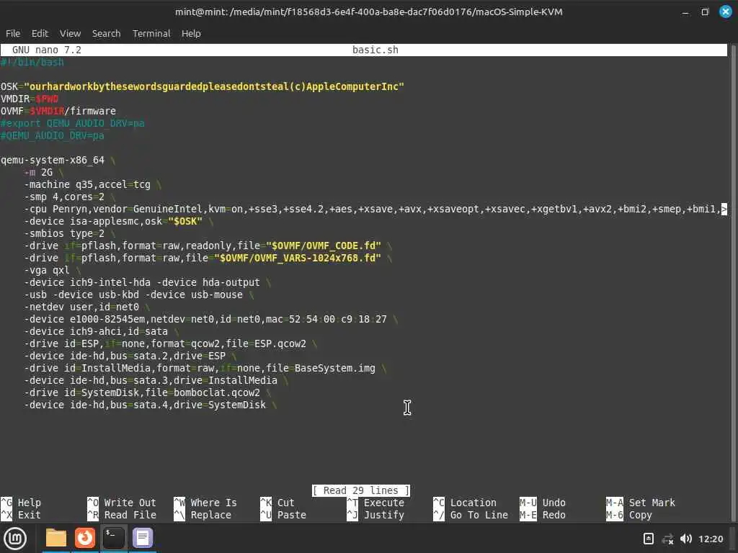738x553 pixels.
Task: Click the 'GNU nano 7.2' version label
Action: click(x=47, y=50)
